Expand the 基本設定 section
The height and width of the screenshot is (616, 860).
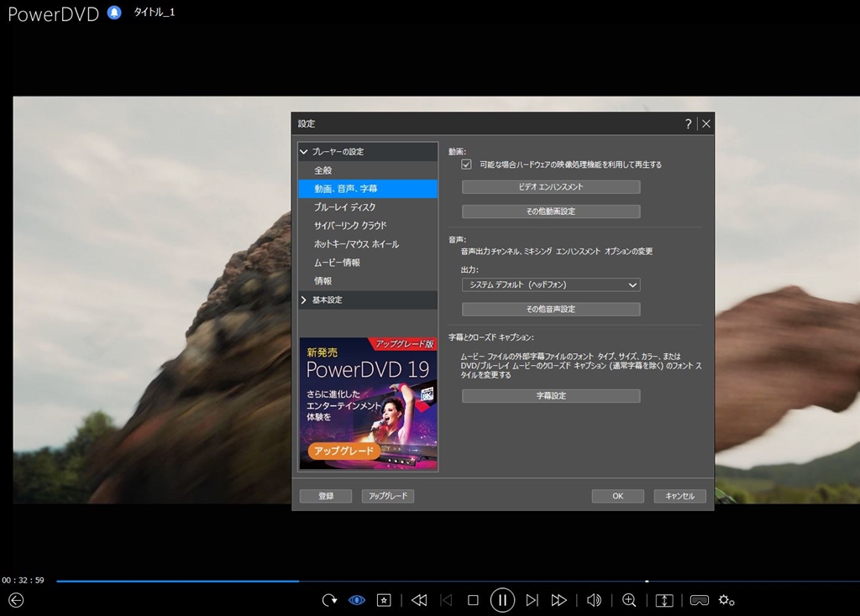tap(368, 300)
